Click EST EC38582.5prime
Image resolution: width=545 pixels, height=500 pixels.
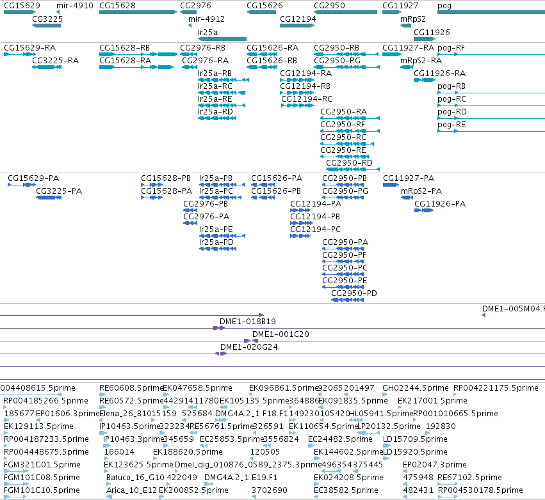(x=346, y=490)
